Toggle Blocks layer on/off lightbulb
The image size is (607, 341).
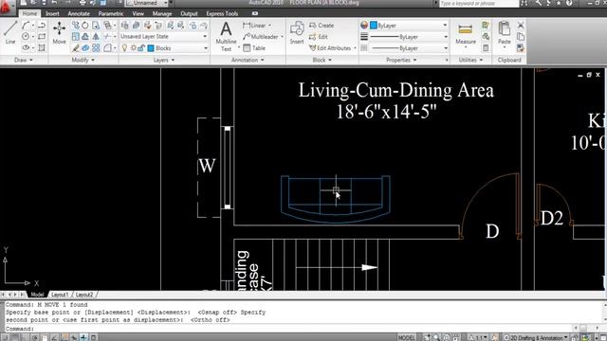[x=124, y=48]
